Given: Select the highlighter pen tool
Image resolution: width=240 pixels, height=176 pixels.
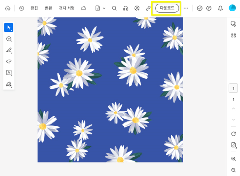Looking at the screenshot, I should click(9, 50).
